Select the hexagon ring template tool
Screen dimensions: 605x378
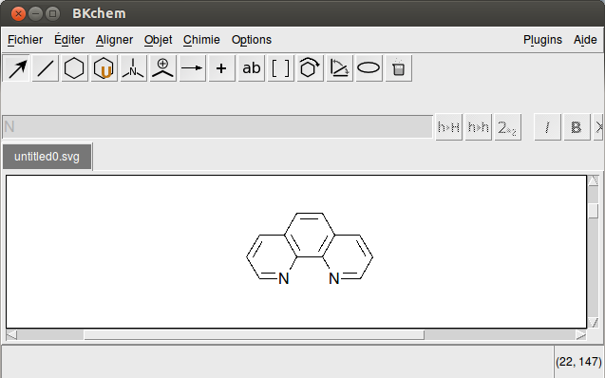[74, 68]
